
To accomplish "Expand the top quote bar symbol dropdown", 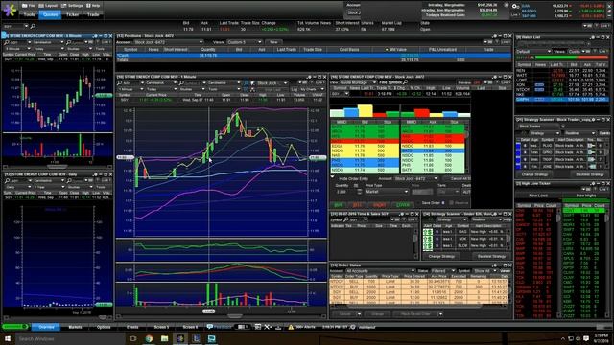I will click(x=26, y=26).
